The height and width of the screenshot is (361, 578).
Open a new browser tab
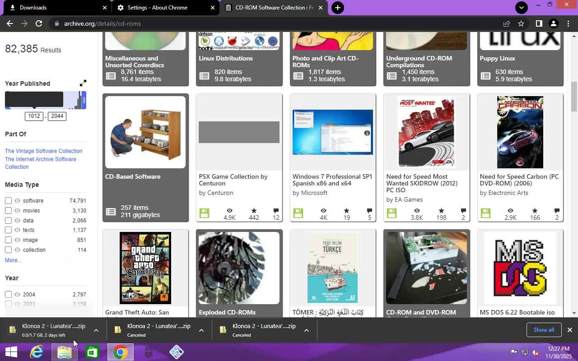(x=337, y=8)
